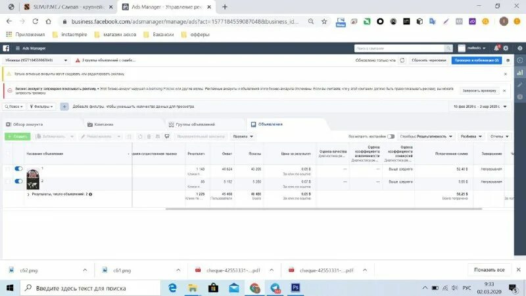526x296 pixels.
Task: Open the Фильтры filters dropdown
Action: (x=41, y=107)
